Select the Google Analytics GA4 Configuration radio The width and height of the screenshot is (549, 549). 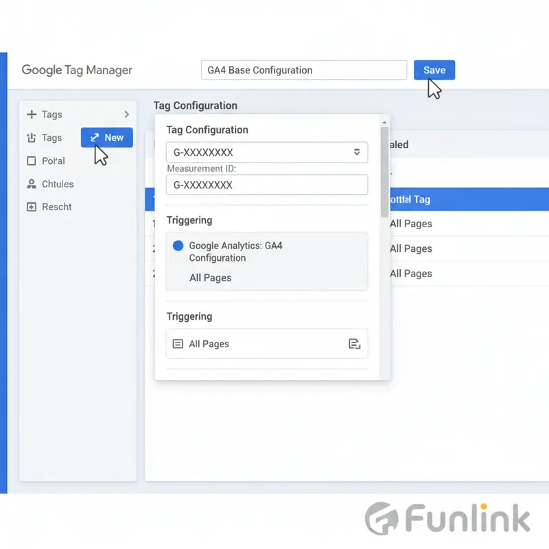tap(178, 246)
